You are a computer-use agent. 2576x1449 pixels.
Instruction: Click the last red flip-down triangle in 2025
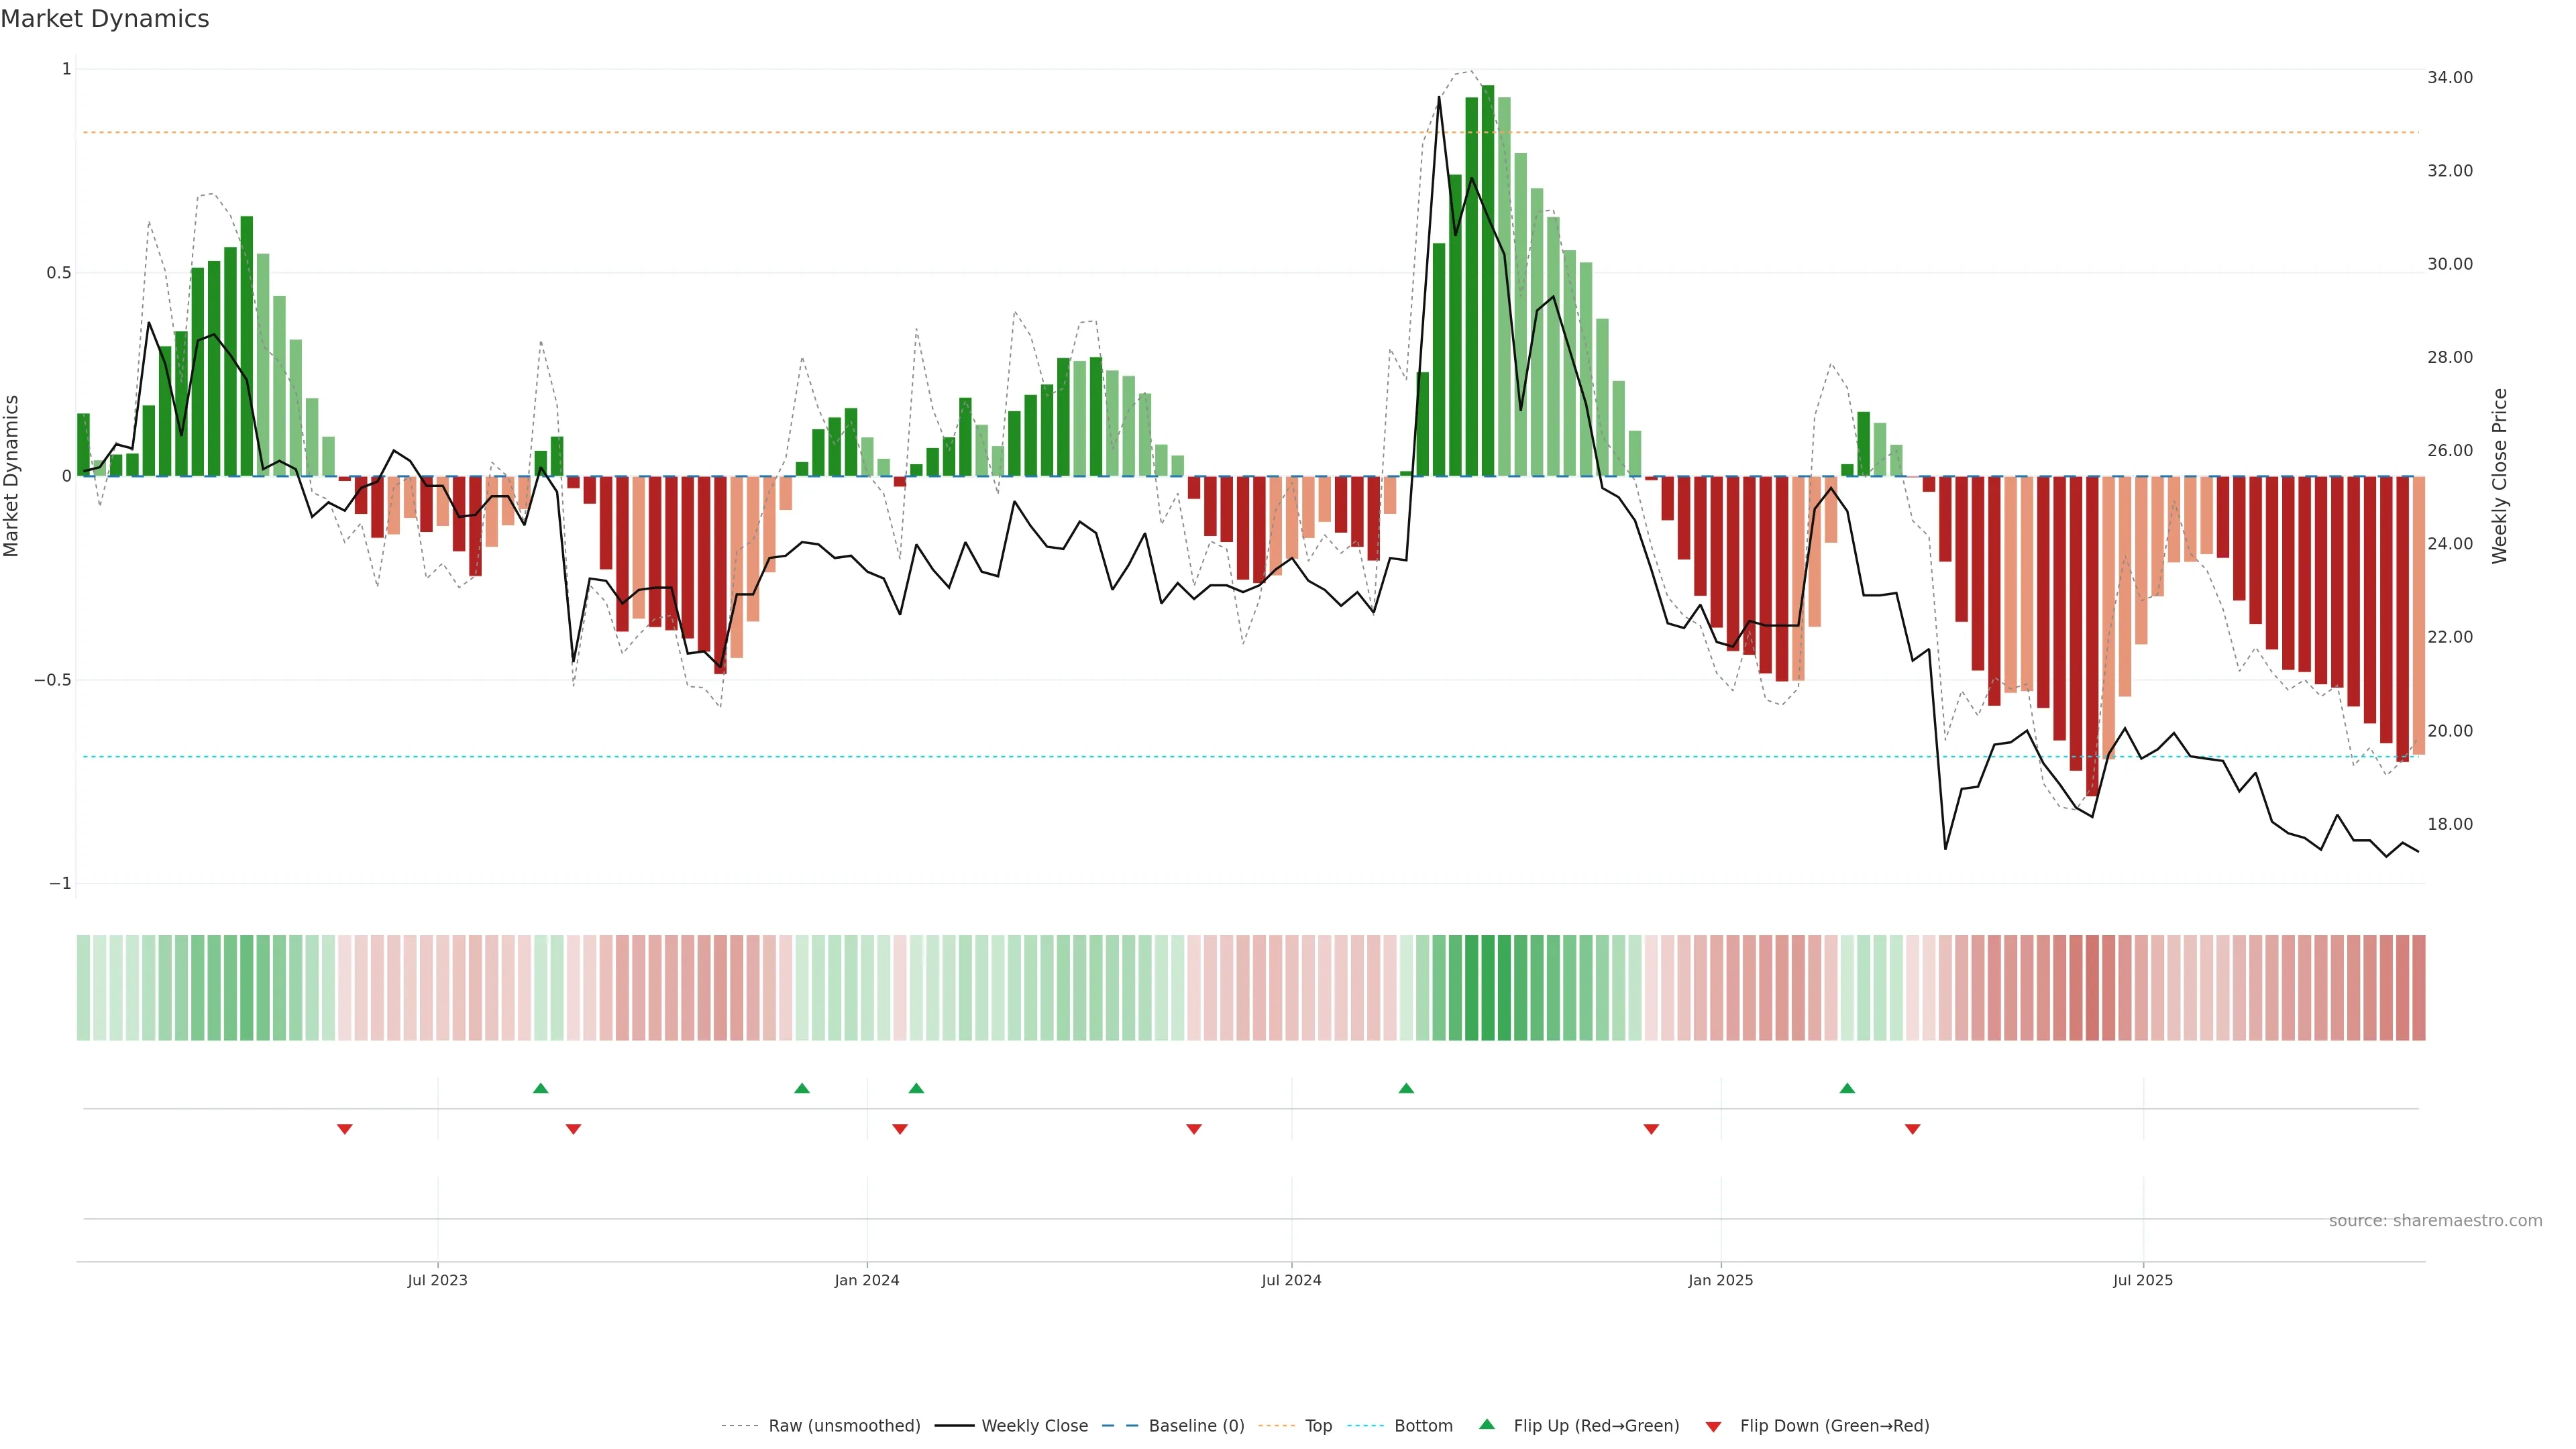(1913, 1129)
